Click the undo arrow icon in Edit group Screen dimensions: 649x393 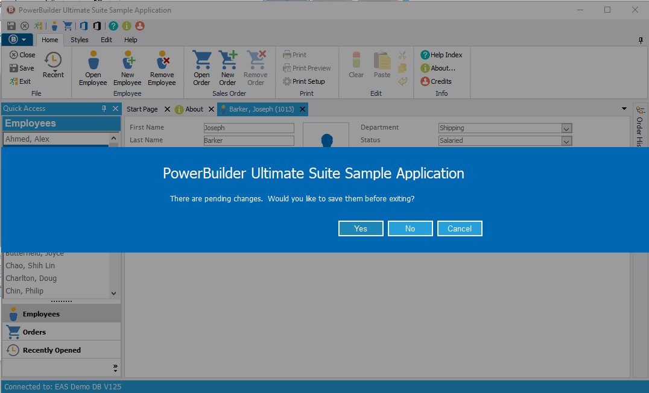tap(402, 81)
